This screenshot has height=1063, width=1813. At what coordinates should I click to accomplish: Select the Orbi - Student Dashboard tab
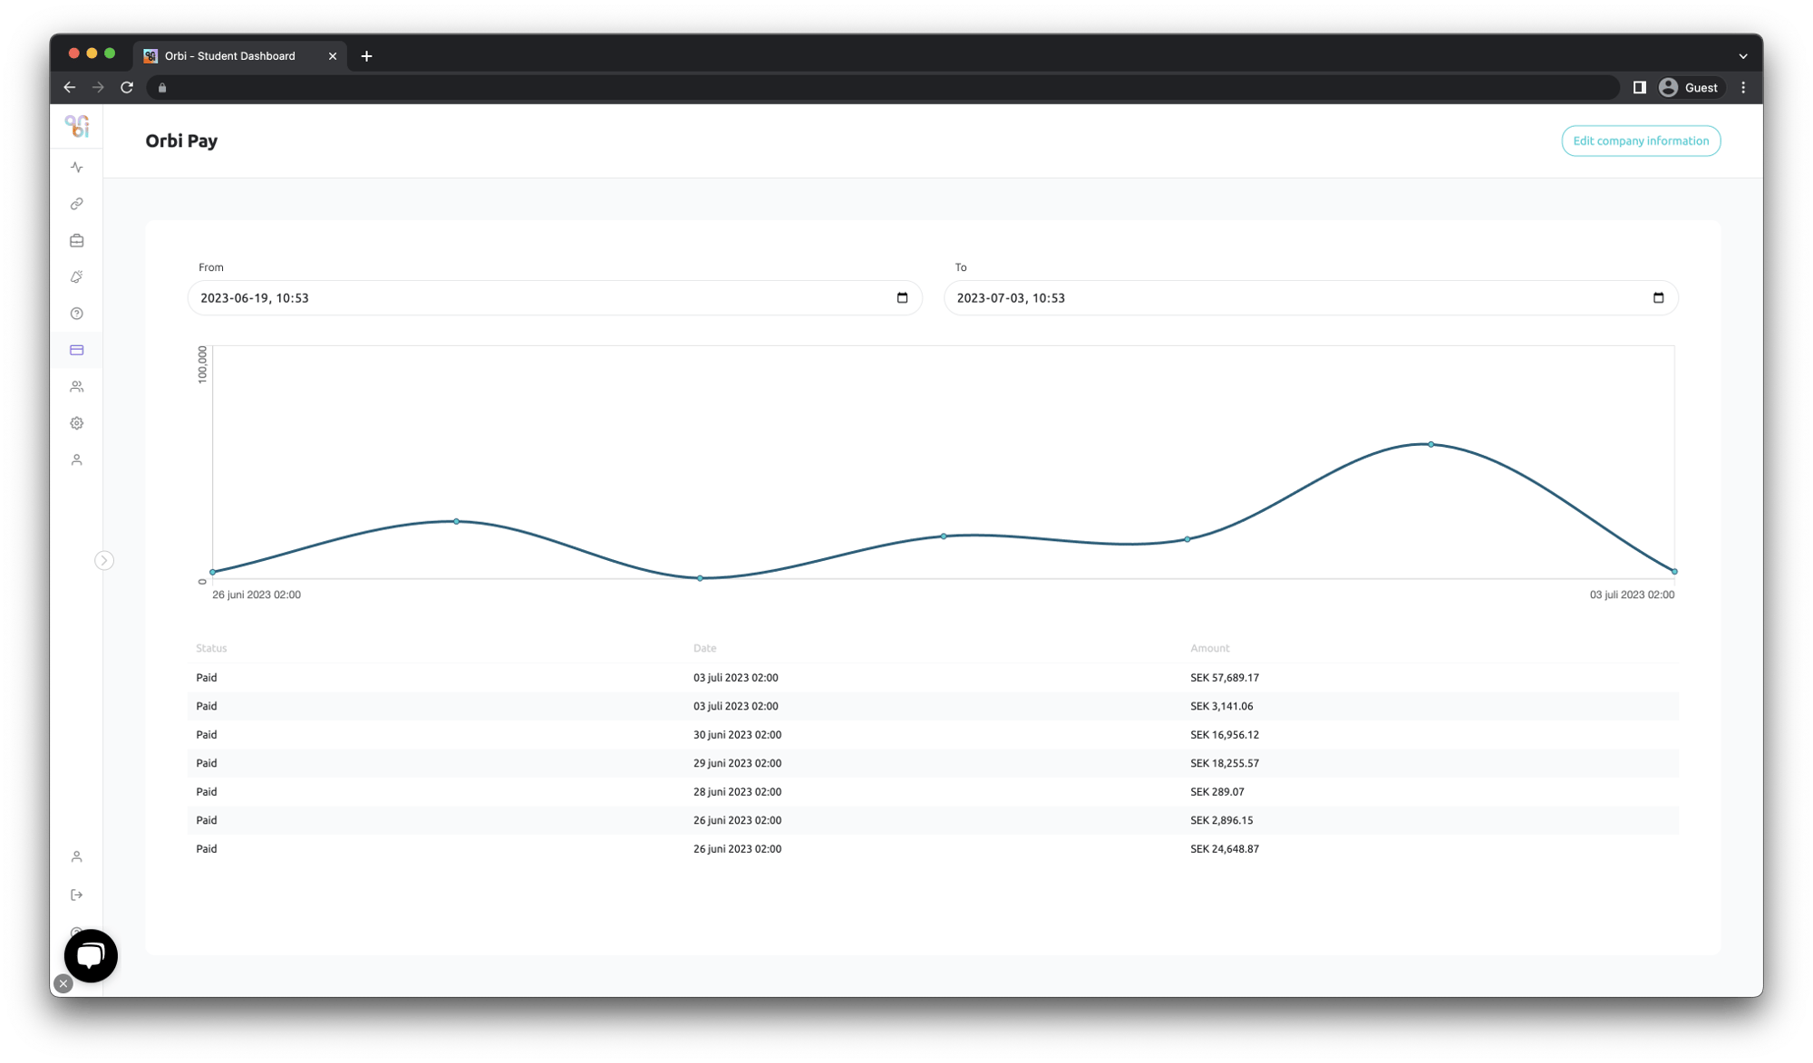pyautogui.click(x=240, y=56)
